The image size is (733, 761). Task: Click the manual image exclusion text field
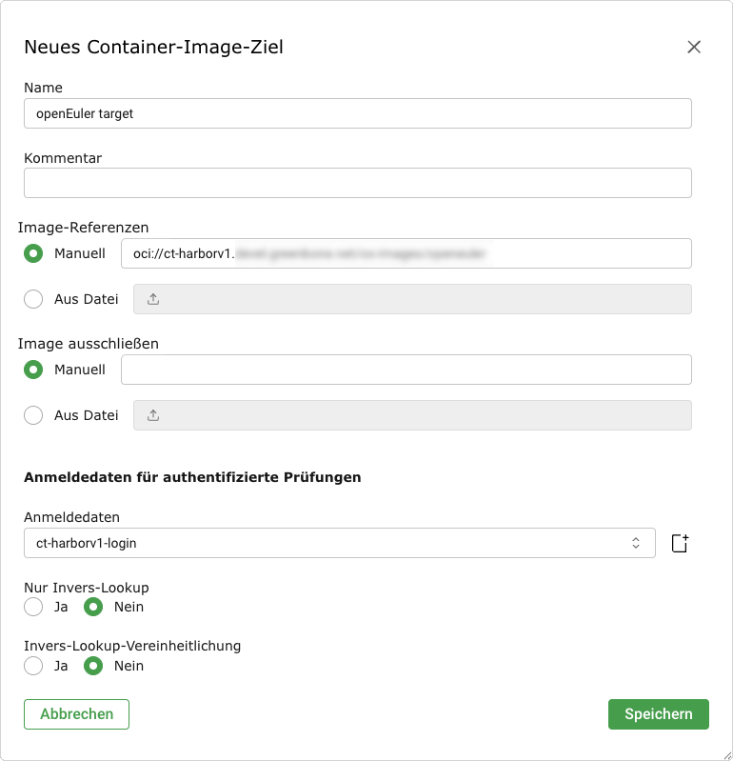click(x=406, y=370)
